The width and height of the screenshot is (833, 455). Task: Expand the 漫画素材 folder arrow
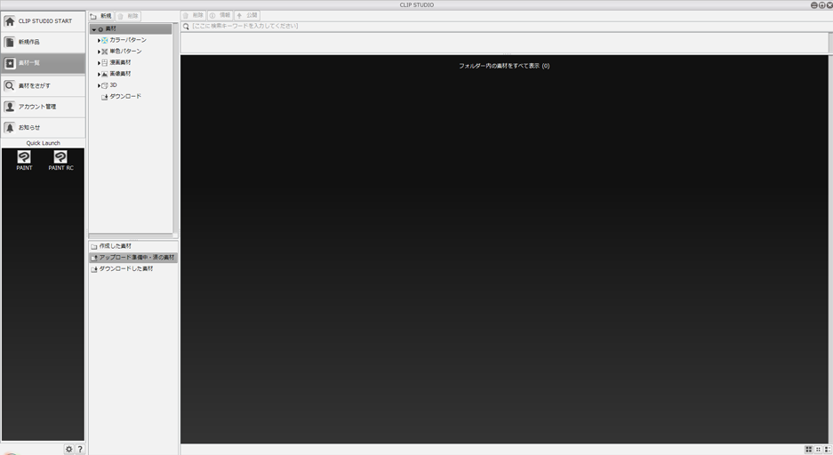[99, 63]
